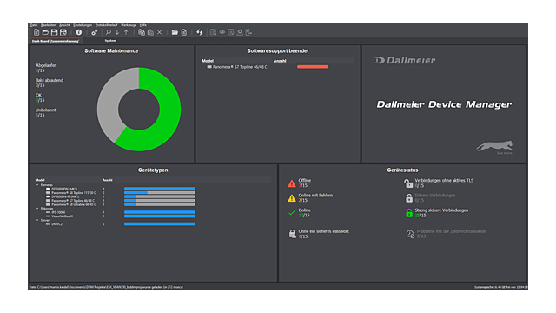Click the last greyed toolbar icon
The width and height of the screenshot is (556, 313).
pyautogui.click(x=248, y=32)
